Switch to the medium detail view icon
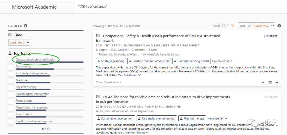This screenshot has height=135, width=287. click(x=228, y=26)
